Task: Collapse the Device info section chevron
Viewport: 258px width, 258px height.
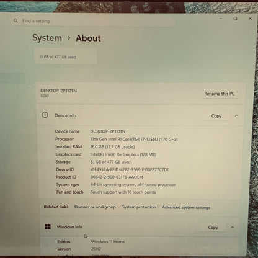Action: pyautogui.click(x=237, y=116)
